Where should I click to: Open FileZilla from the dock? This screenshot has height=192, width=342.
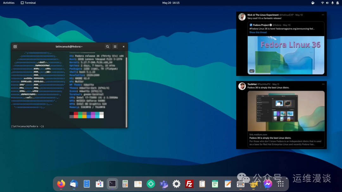(189, 183)
